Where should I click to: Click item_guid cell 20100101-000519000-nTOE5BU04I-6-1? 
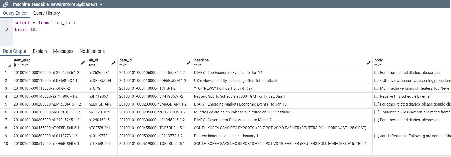click(x=49, y=144)
